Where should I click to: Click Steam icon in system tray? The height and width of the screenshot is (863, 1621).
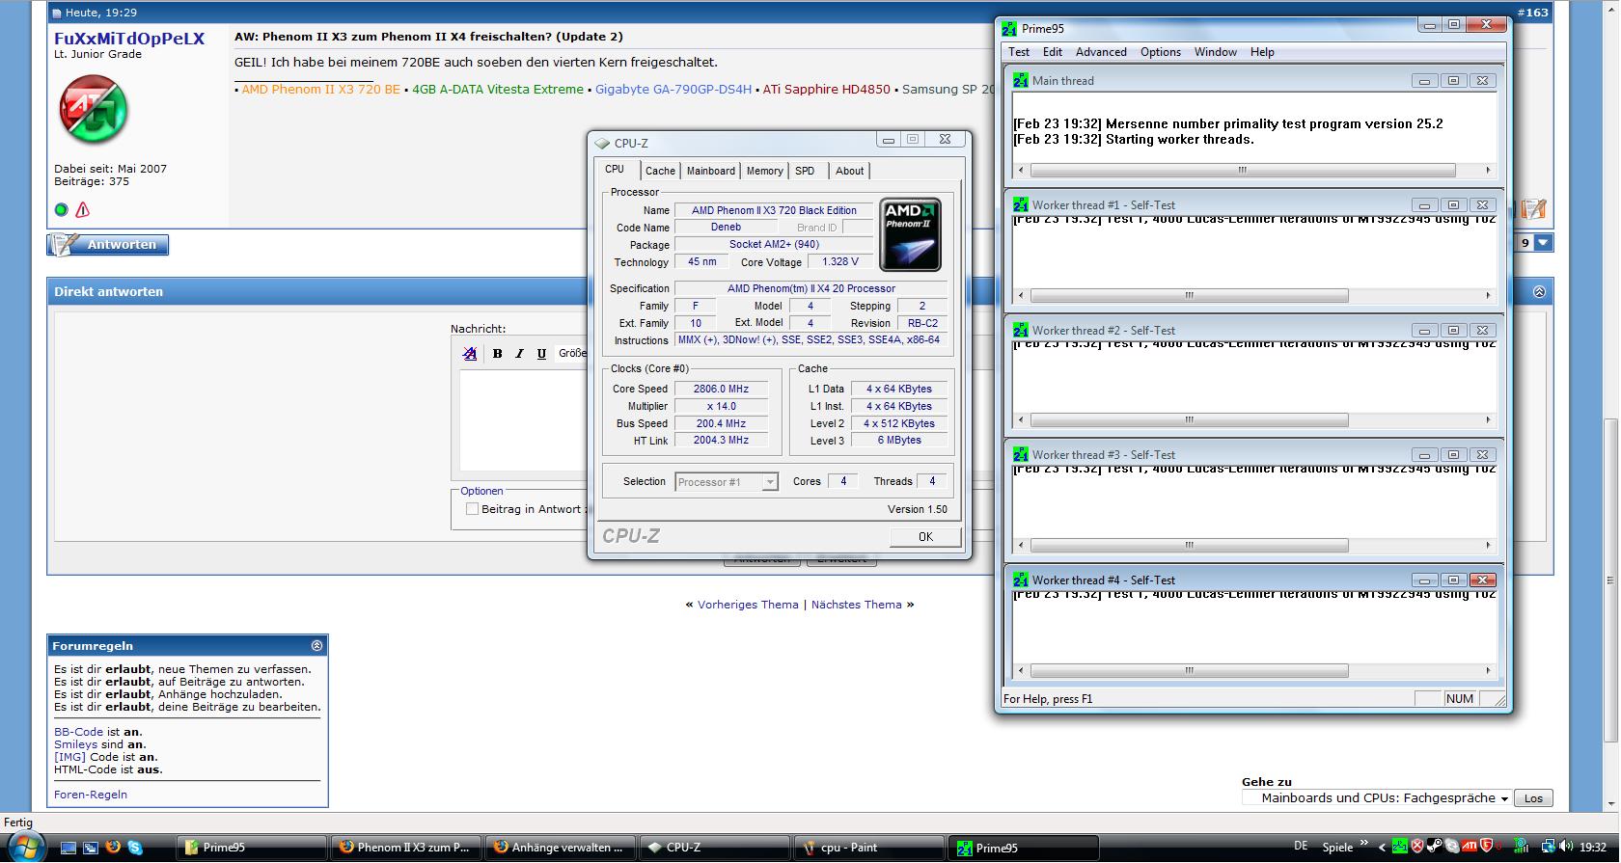(x=1435, y=846)
